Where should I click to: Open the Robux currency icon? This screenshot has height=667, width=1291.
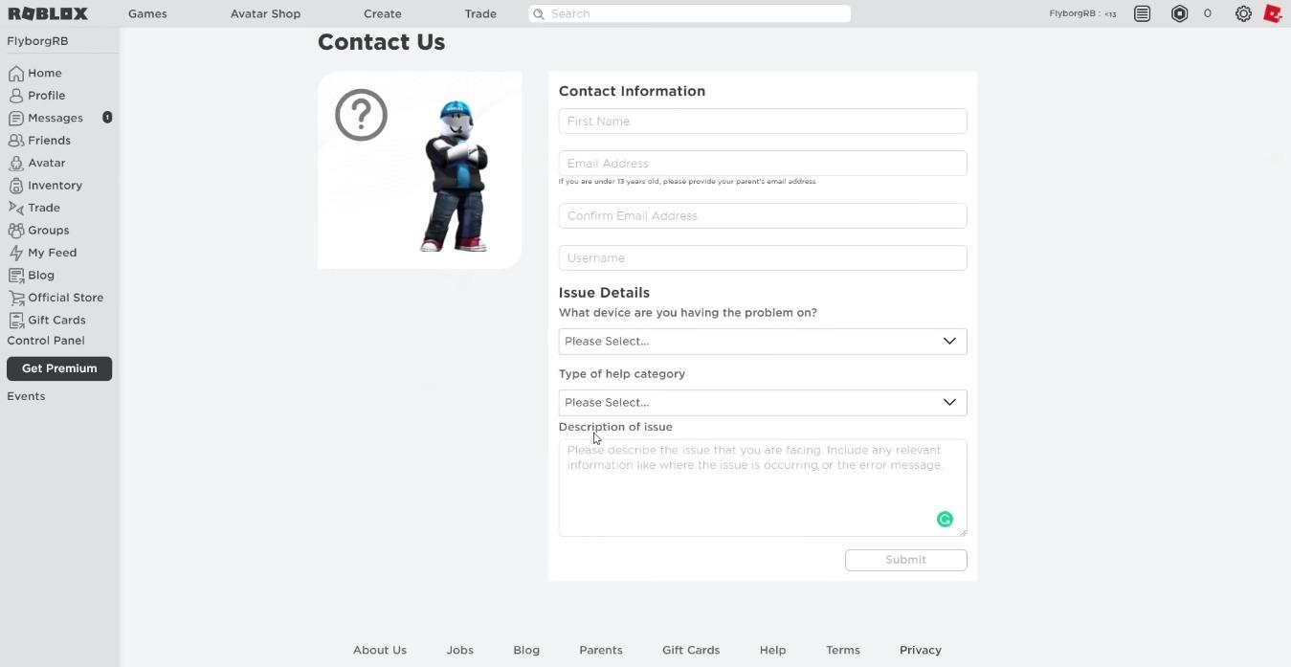1179,13
